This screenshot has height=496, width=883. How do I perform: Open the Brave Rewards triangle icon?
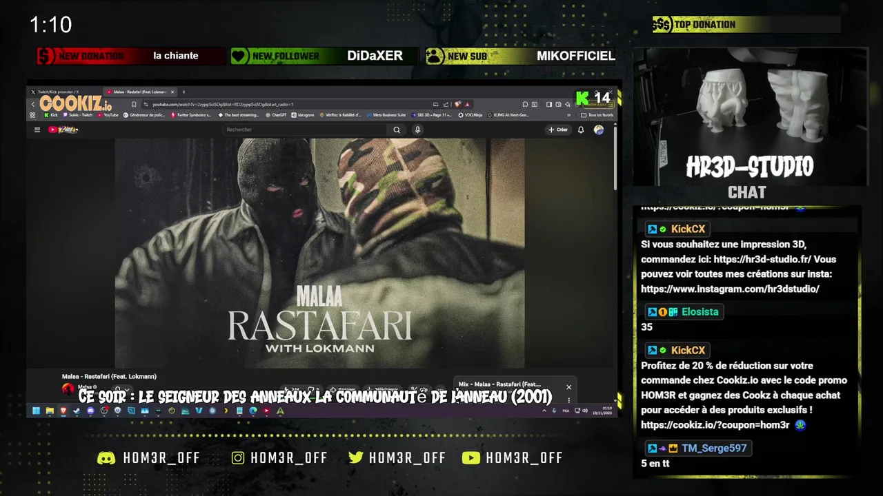point(468,104)
